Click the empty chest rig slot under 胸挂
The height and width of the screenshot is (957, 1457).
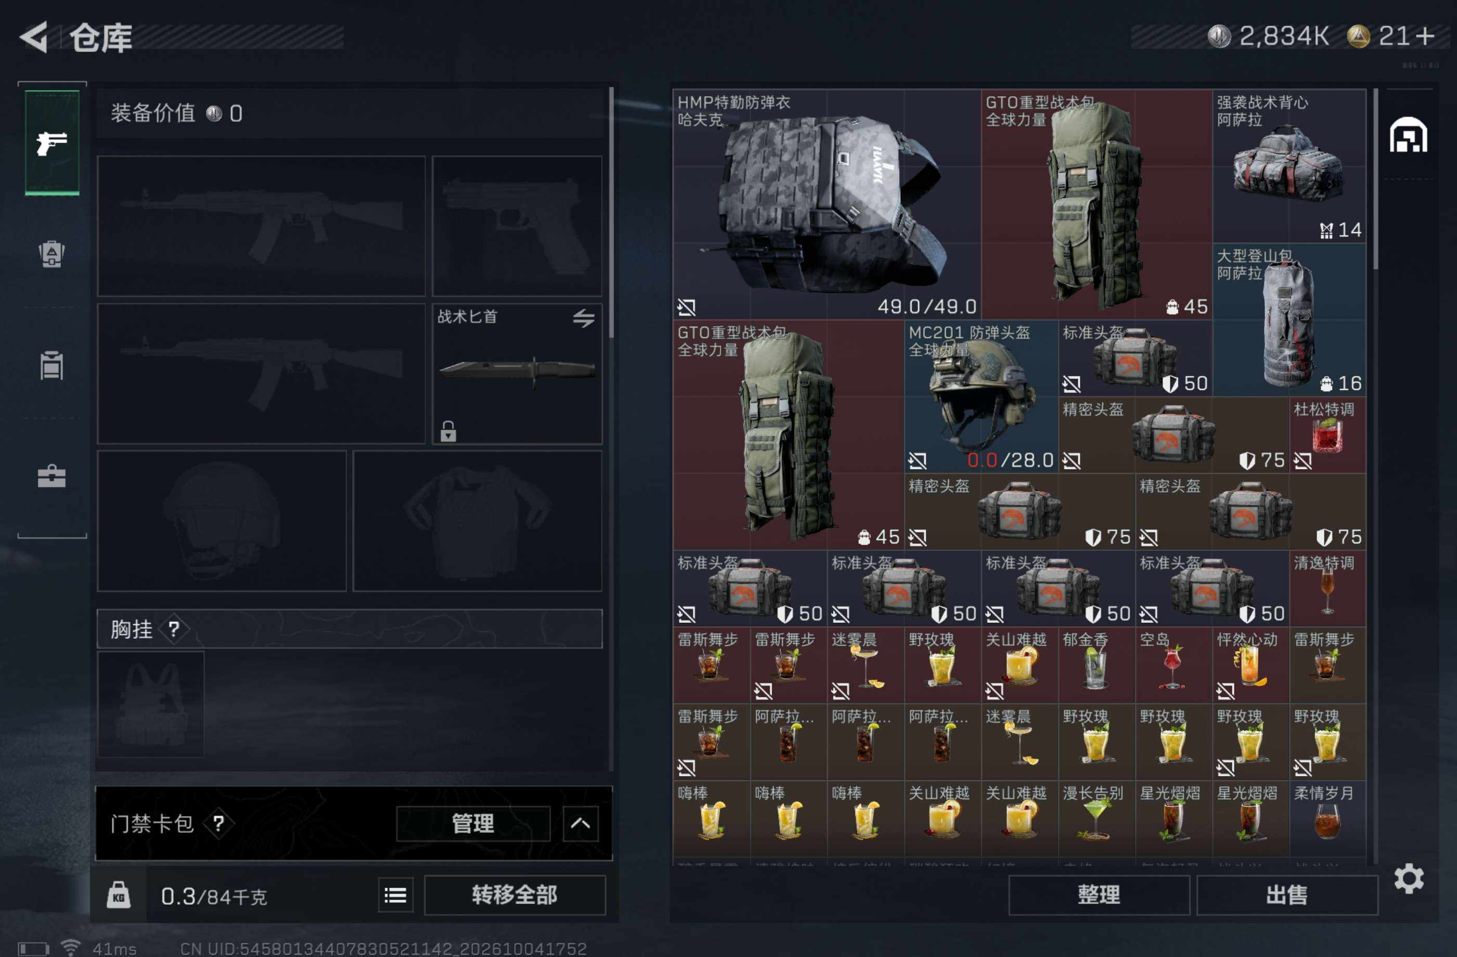coord(150,704)
